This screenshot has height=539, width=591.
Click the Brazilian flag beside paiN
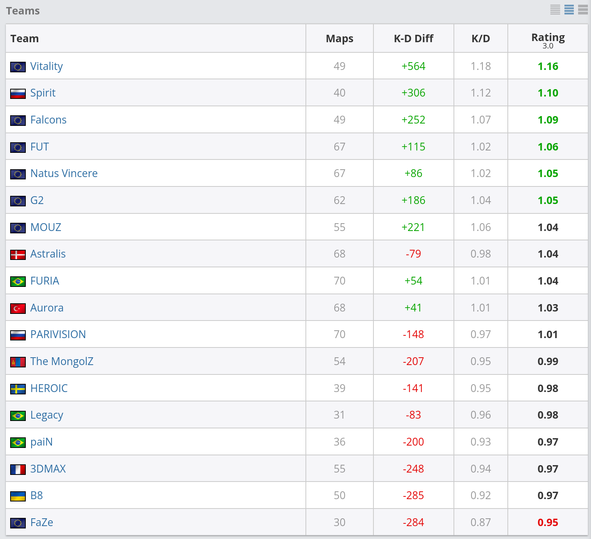click(x=18, y=442)
